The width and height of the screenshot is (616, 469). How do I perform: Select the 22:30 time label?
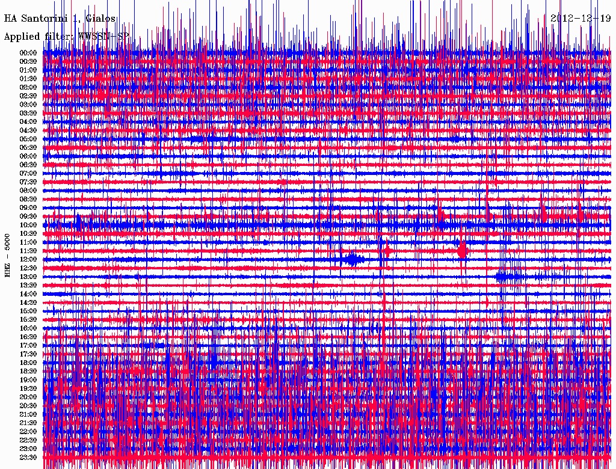click(x=28, y=440)
